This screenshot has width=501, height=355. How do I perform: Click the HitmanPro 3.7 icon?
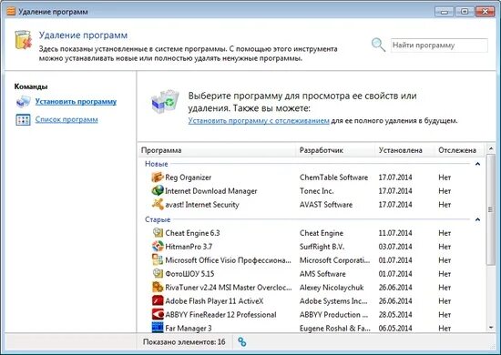pyautogui.click(x=158, y=246)
